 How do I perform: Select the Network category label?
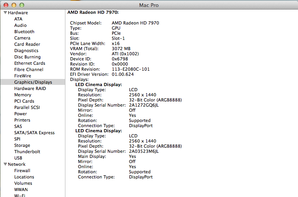tap(17, 164)
